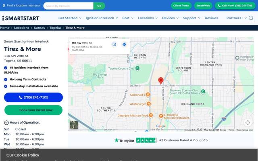Open map Terms link
This screenshot has width=258, height=161.
[x=231, y=130]
